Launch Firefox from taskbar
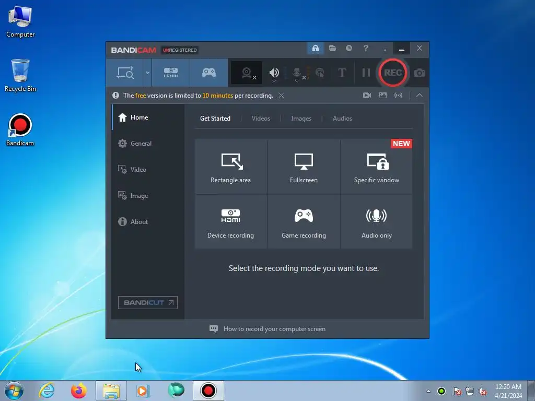Image resolution: width=535 pixels, height=401 pixels. [79, 391]
